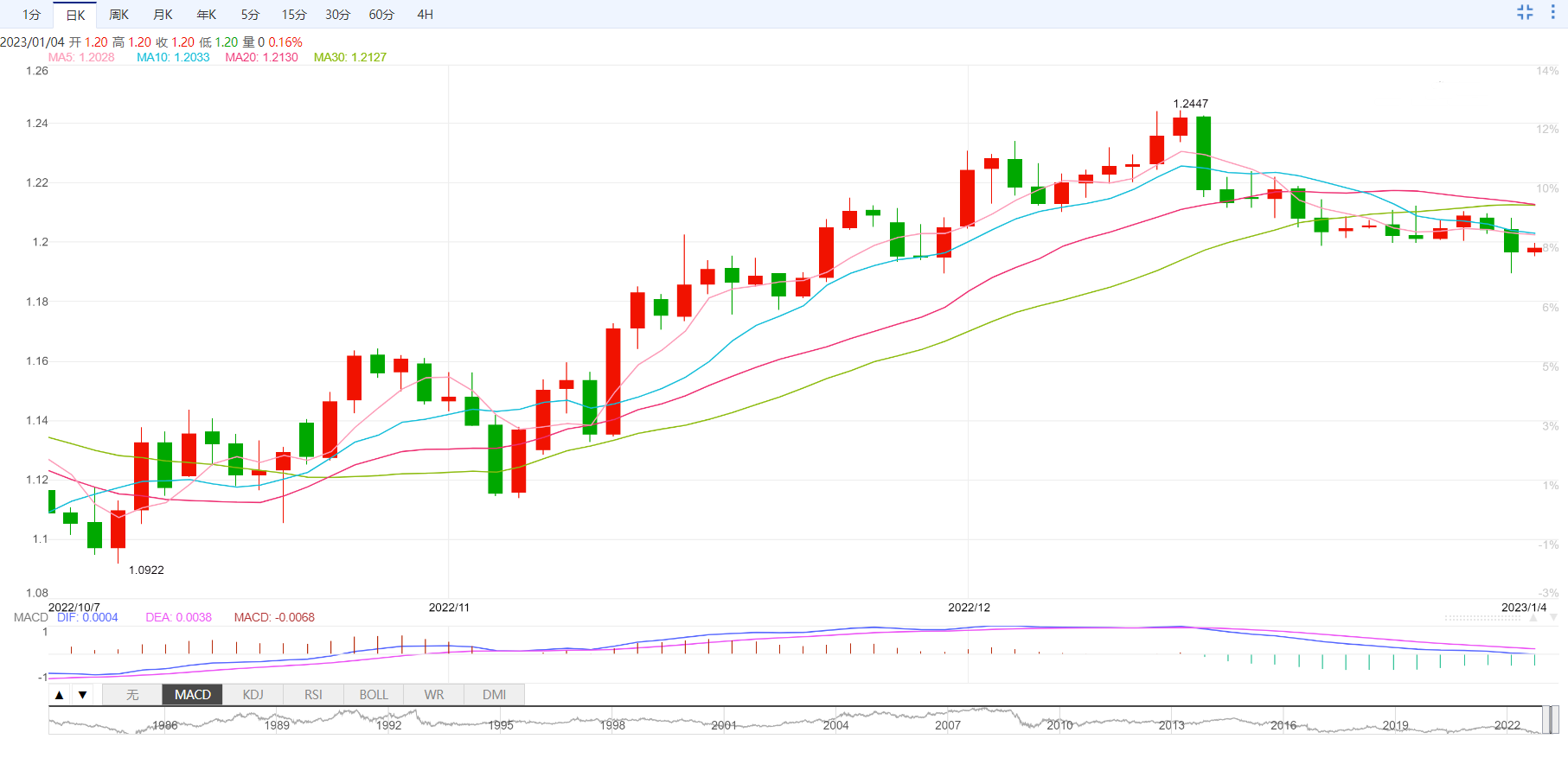Switch to the 1分 one-minute chart
The height and width of the screenshot is (758, 1568).
(31, 15)
